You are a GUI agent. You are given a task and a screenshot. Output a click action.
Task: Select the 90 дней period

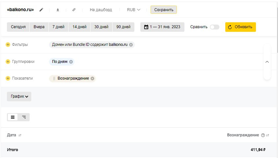point(124,27)
